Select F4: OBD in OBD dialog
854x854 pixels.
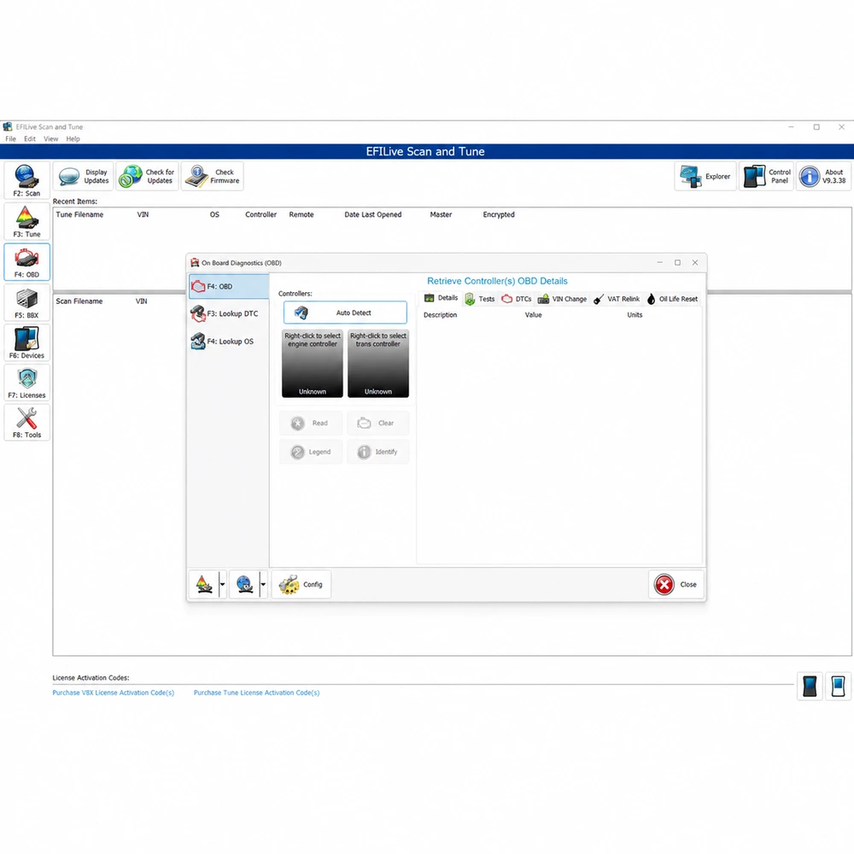coord(229,286)
